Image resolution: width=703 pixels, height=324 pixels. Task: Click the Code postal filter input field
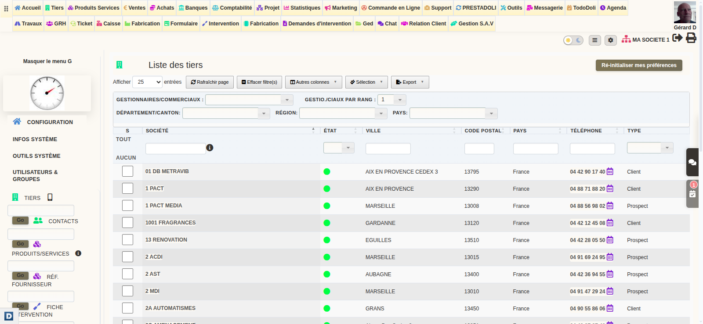coord(479,149)
